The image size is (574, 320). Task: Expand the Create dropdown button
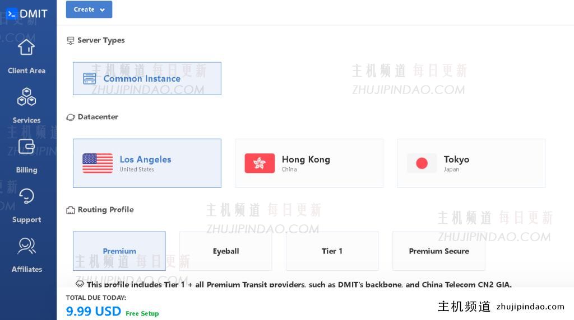[89, 10]
